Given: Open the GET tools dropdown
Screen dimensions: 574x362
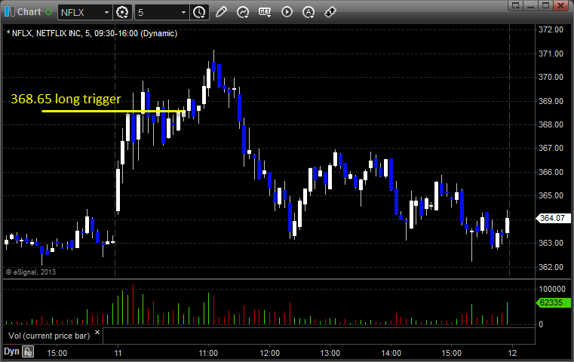Looking at the screenshot, I should point(265,12).
